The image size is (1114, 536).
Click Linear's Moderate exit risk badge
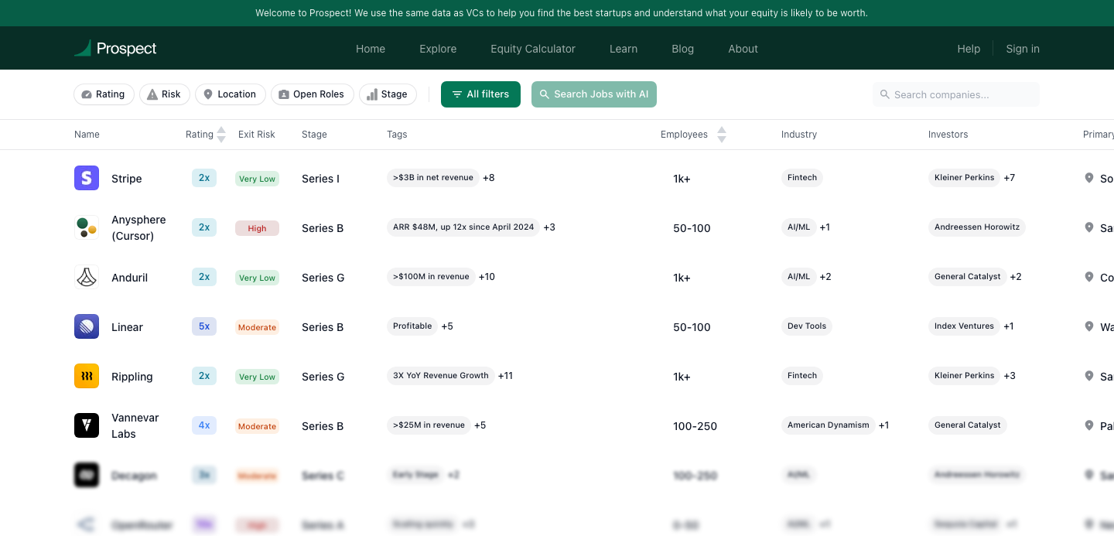[x=257, y=327]
